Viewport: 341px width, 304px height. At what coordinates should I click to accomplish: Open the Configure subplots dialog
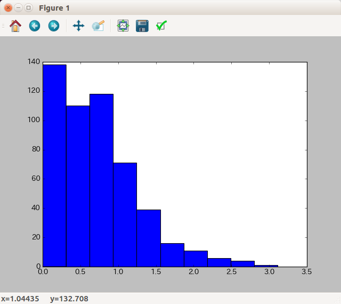(x=123, y=26)
